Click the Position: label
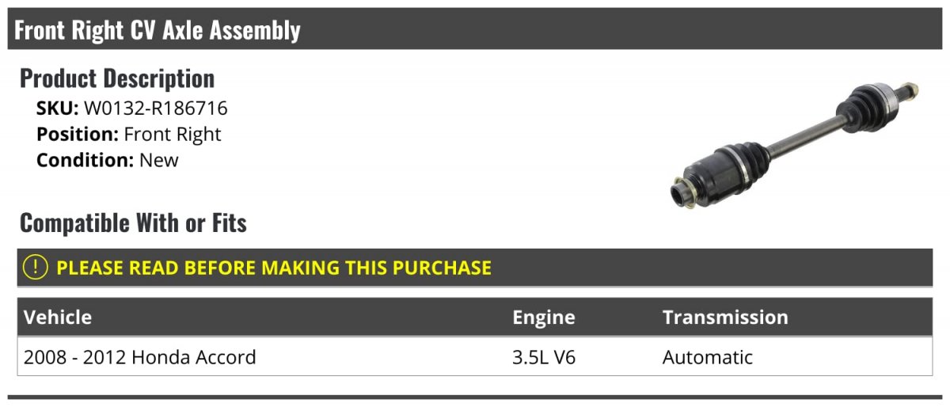 coord(77,135)
